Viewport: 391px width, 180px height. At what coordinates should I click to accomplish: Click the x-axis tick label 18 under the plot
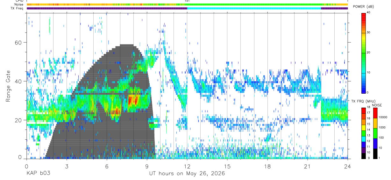click(x=267, y=166)
